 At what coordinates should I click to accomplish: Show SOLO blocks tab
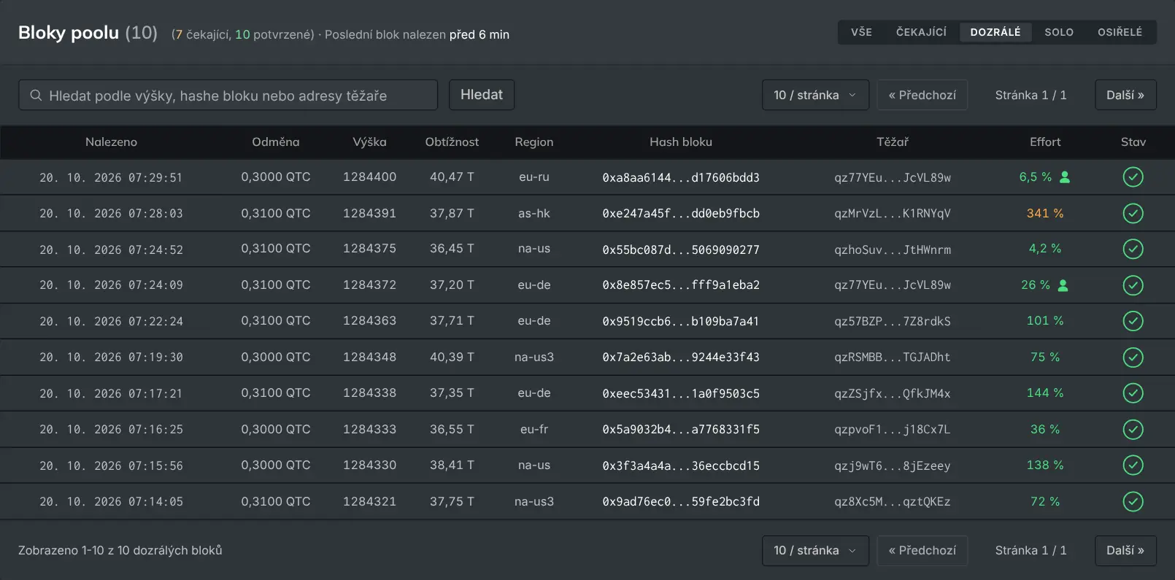(x=1059, y=32)
